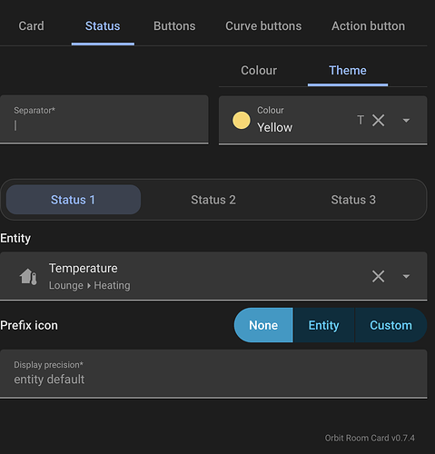
Task: Click into the Separator input field
Action: coord(104,120)
